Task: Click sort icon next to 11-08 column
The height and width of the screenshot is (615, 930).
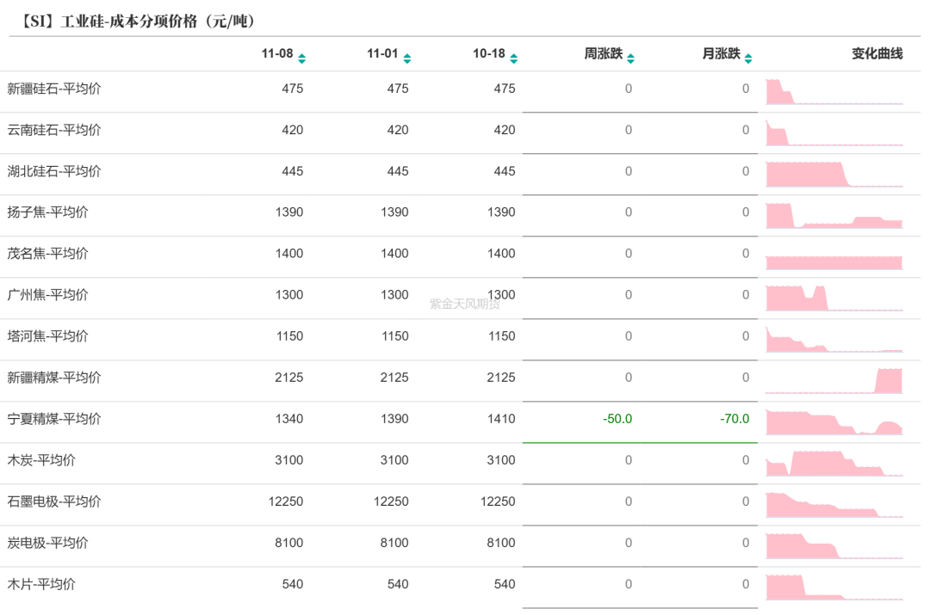Action: (x=301, y=58)
